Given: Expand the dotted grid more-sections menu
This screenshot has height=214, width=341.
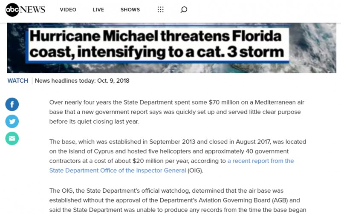Looking at the screenshot, I should [x=160, y=10].
